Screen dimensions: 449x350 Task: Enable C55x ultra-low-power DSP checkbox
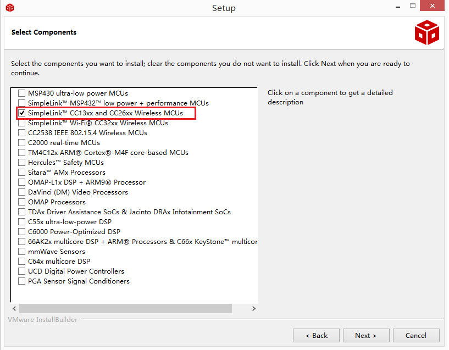click(21, 222)
